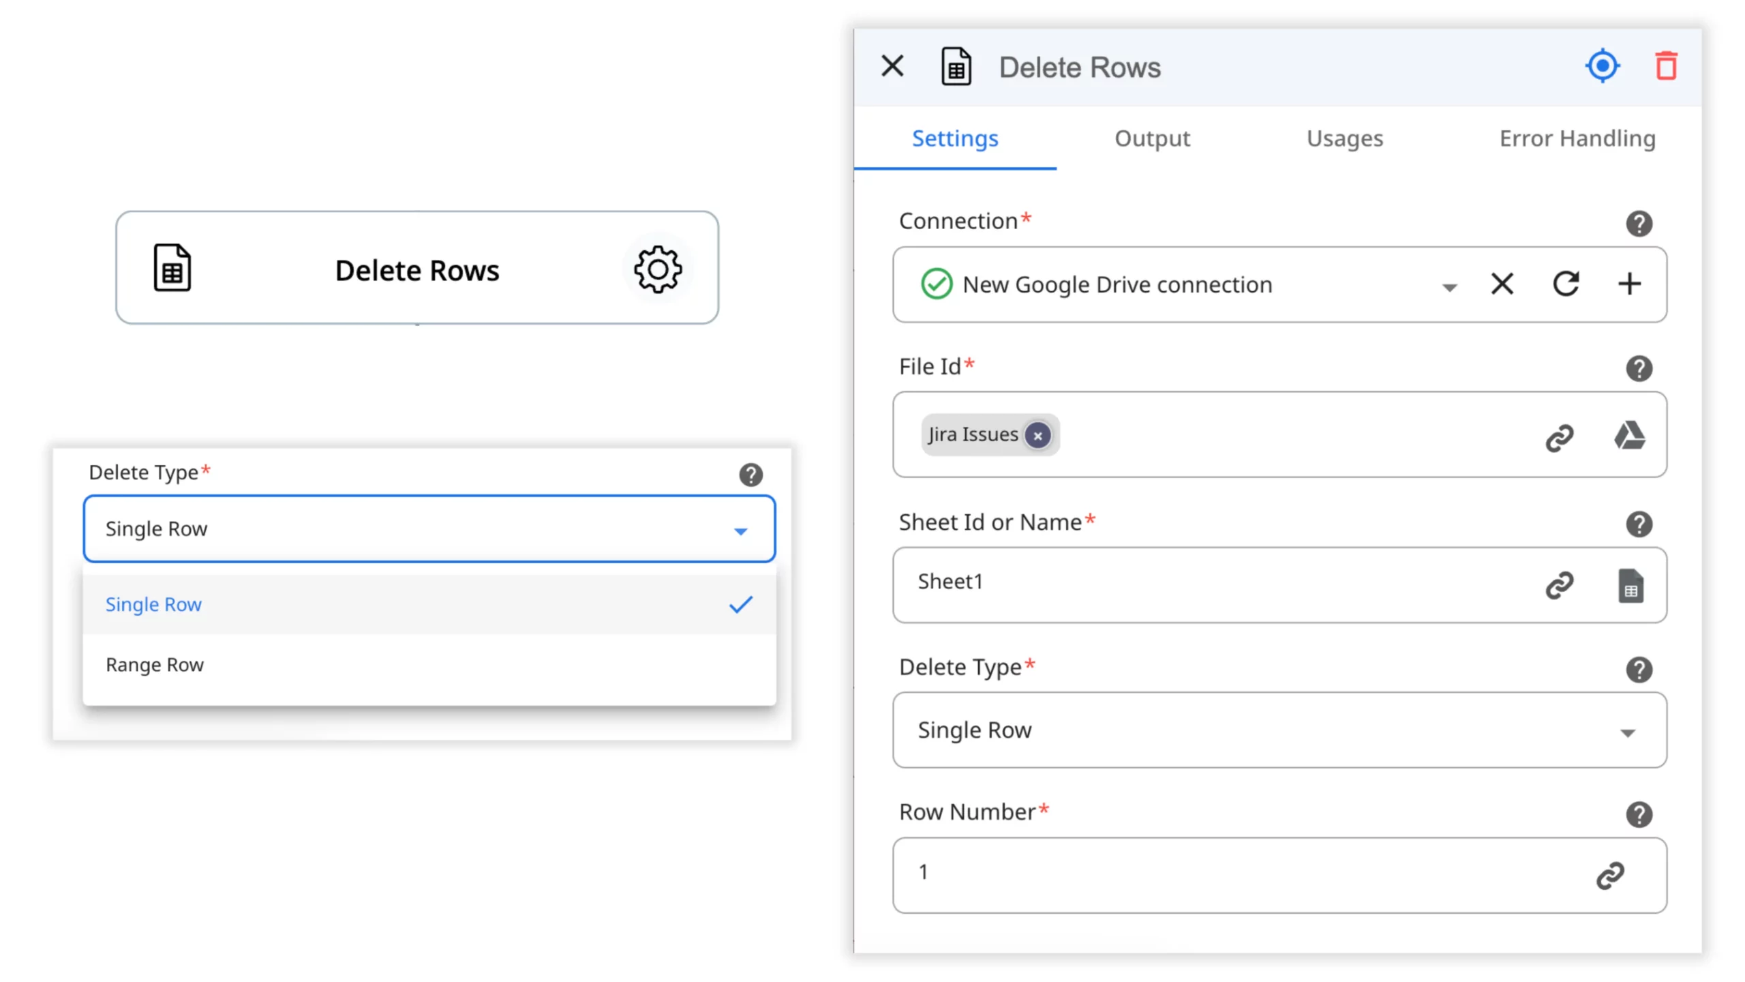Show help for Row Number field
The image size is (1745, 982).
(1639, 814)
